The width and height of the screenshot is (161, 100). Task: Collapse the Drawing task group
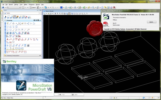40,20
